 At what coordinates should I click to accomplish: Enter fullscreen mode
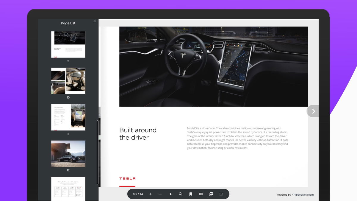pos(221,194)
